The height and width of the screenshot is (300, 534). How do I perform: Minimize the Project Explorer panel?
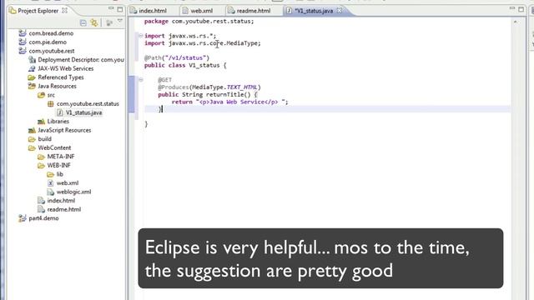[x=111, y=8]
